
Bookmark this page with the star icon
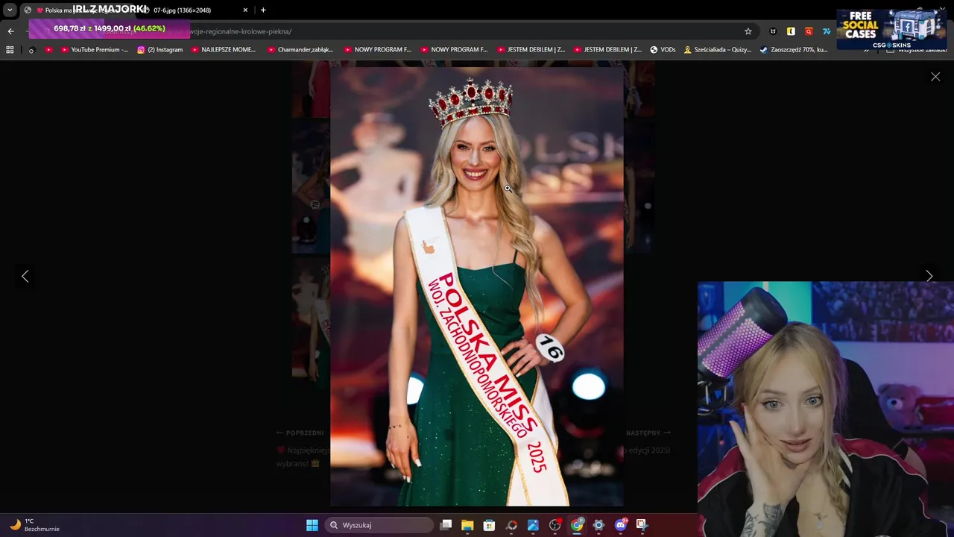coord(748,31)
